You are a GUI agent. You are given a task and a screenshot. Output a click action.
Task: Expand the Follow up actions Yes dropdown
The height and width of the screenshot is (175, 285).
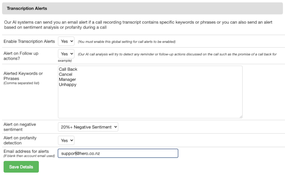66,54
